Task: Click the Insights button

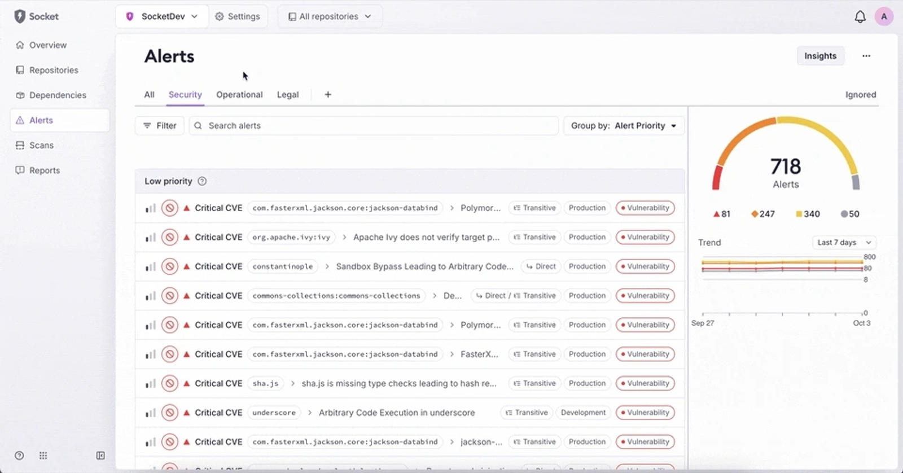Action: coord(821,56)
